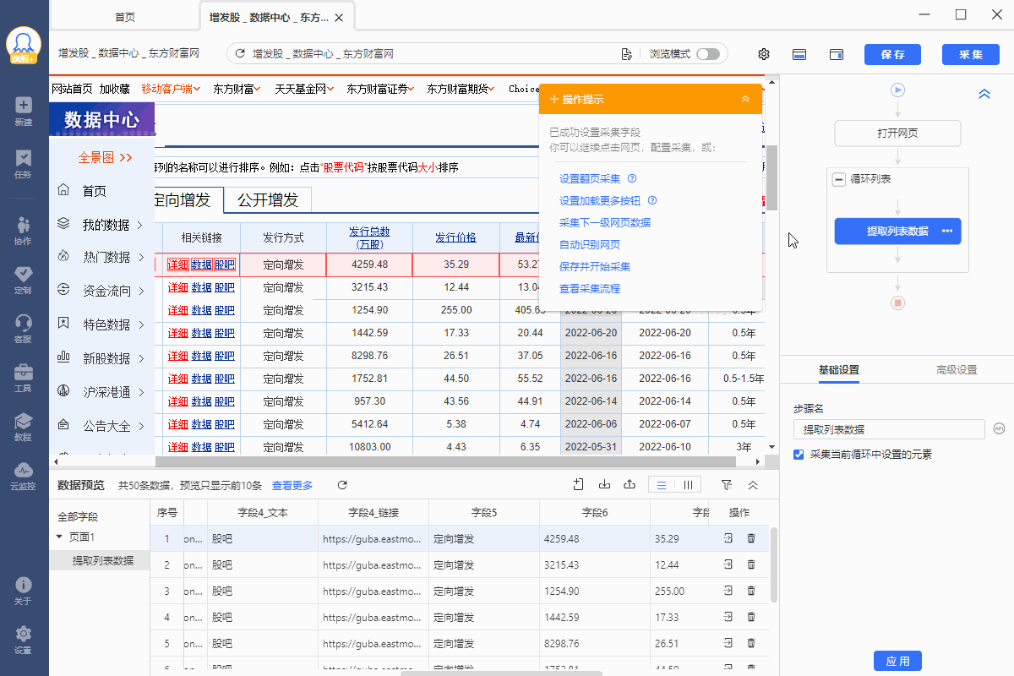Collapse 页面1 tree node
The image size is (1014, 676).
point(59,537)
